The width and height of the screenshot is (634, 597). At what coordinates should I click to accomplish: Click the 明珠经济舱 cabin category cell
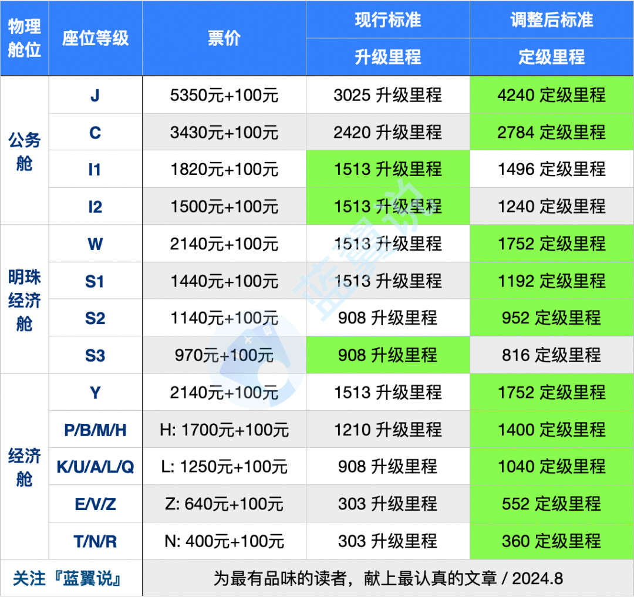[24, 299]
